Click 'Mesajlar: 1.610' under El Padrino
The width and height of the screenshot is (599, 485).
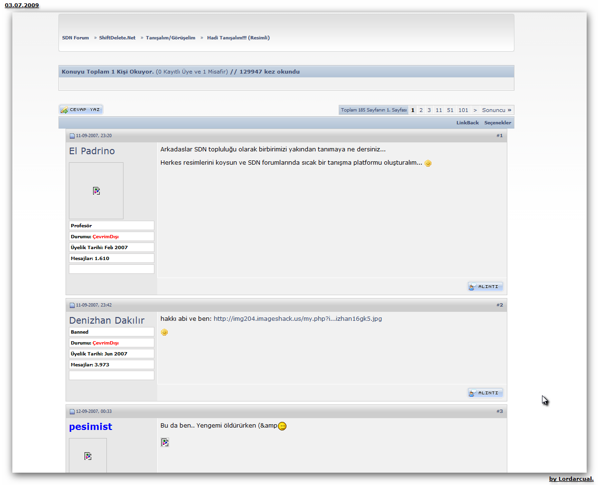(x=112, y=258)
